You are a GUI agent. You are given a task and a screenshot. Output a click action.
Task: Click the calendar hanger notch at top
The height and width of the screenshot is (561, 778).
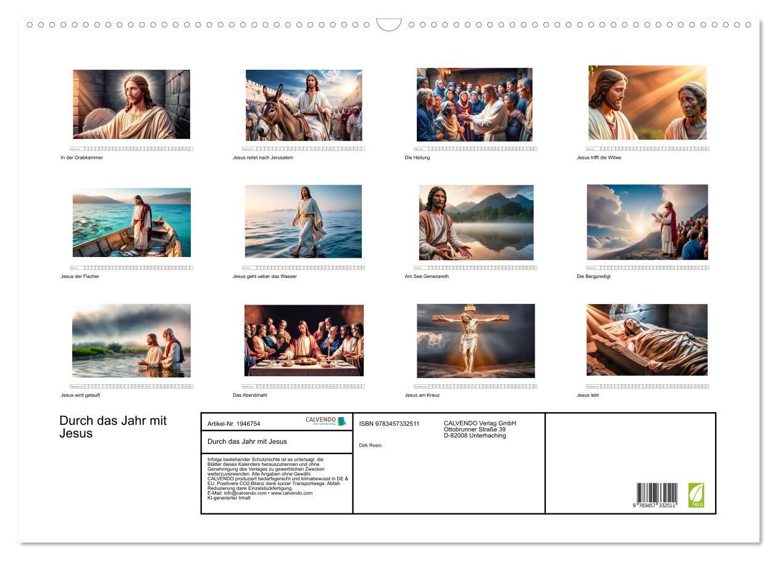389,25
